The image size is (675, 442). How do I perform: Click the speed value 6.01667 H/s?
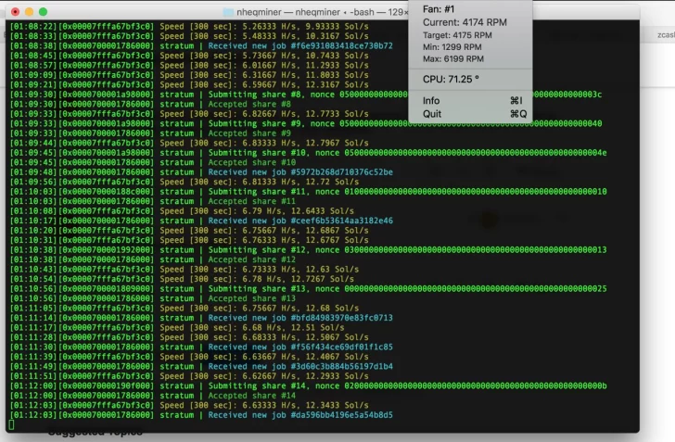269,66
